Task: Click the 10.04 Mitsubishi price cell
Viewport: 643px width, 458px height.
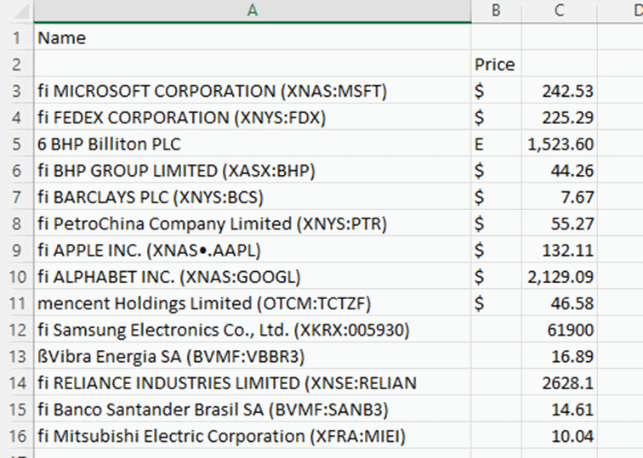Action: [x=559, y=436]
